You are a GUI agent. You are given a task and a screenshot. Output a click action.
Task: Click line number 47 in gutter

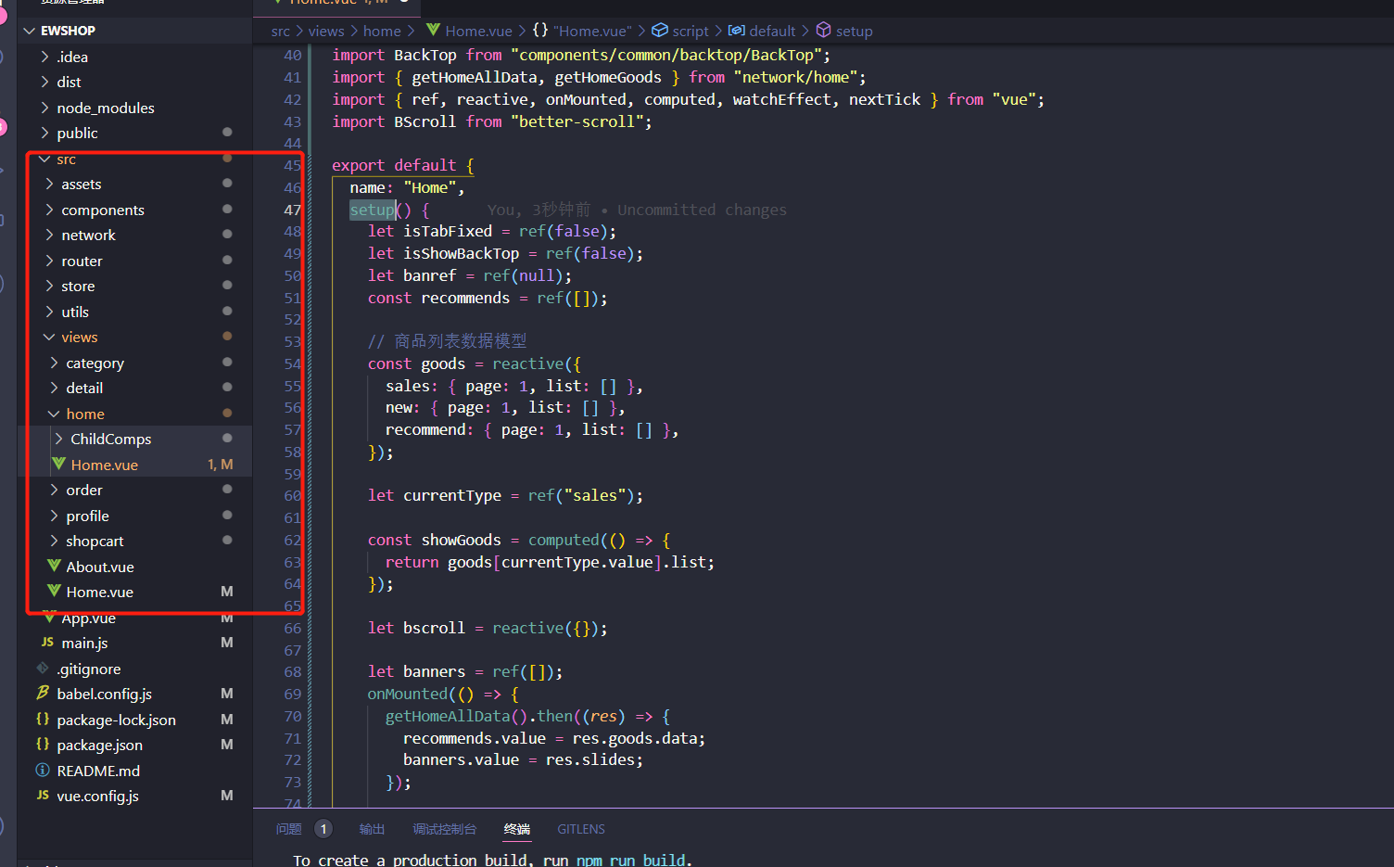(x=293, y=210)
